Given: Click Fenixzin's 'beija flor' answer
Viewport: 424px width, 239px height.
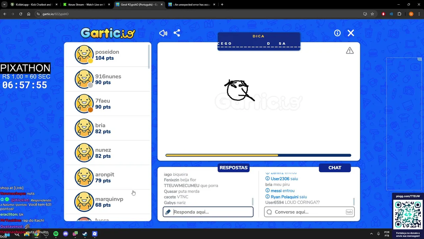Looking at the screenshot, I should click(x=188, y=180).
